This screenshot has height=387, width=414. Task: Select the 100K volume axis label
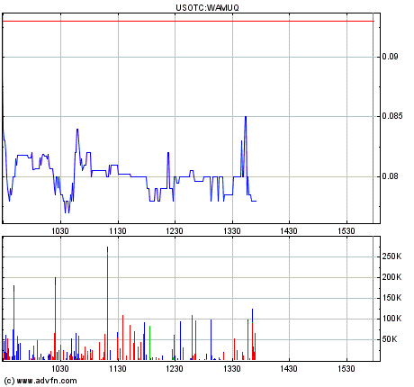pyautogui.click(x=391, y=319)
